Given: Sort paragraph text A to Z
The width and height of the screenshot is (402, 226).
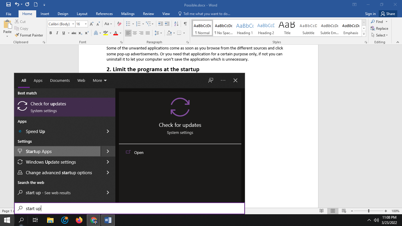Looking at the screenshot, I should click(176, 24).
